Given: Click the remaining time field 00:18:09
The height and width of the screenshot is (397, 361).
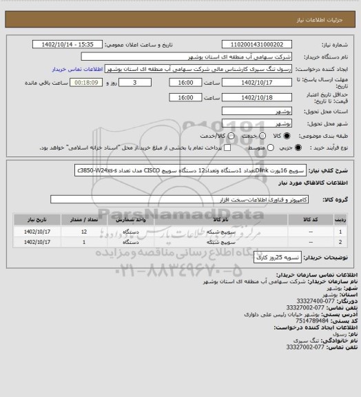Looking at the screenshot, I should [86, 83].
